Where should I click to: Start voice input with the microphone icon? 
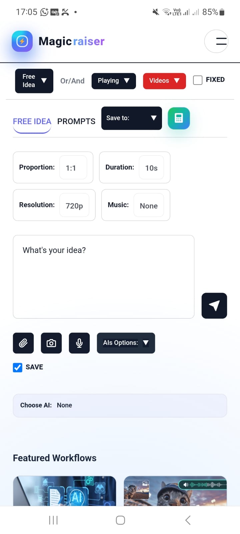coord(79,343)
